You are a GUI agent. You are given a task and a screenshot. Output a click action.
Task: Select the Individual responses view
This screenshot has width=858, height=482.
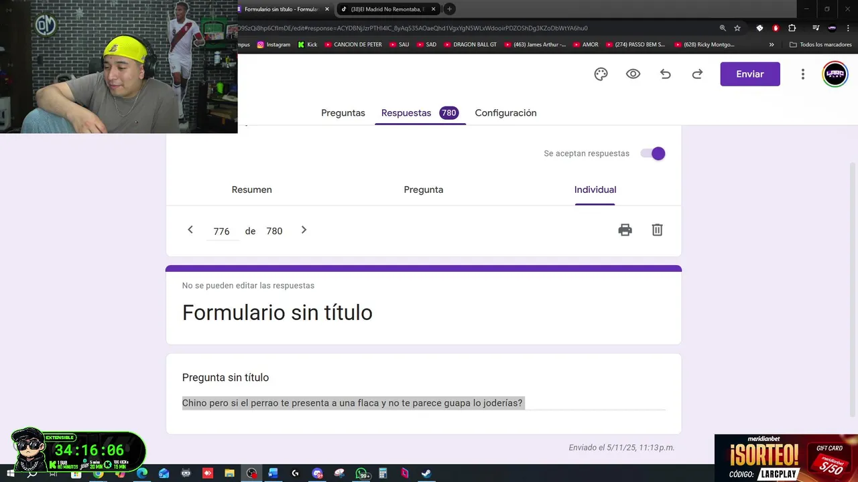595,189
